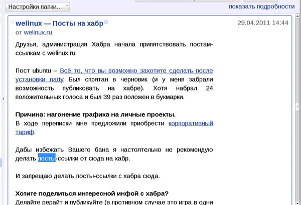Click the scrollbar down arrow
The height and width of the screenshot is (205, 301).
(297, 202)
